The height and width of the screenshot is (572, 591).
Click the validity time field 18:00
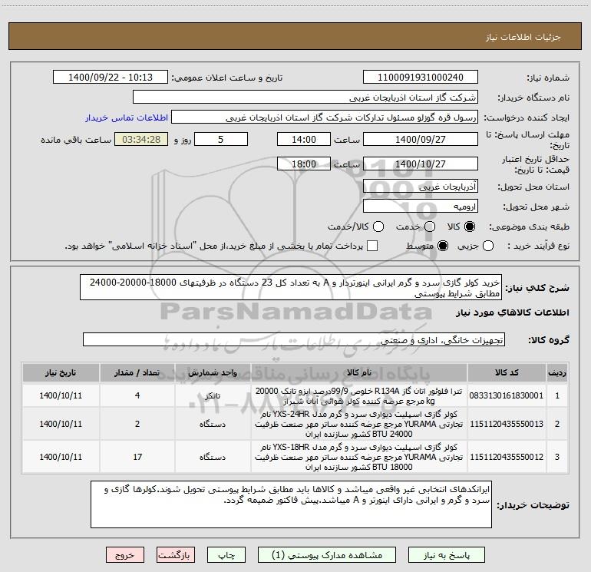pos(304,164)
